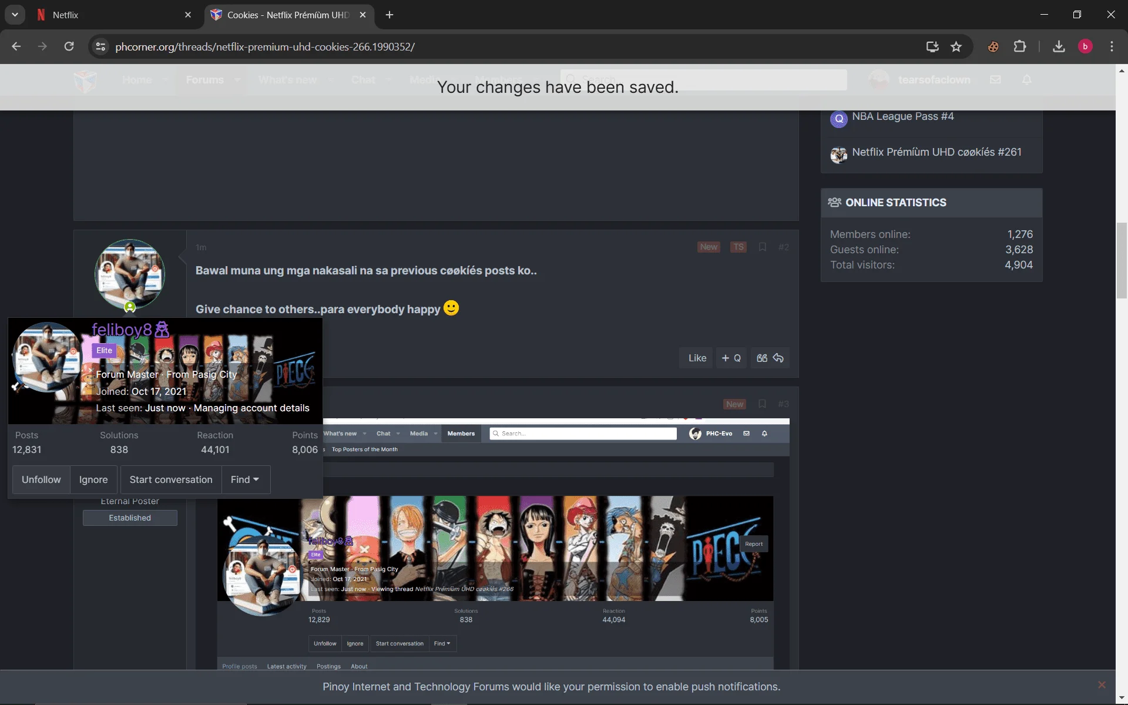Click the feliboy8 avatar in popup card
1128x705 pixels.
[48, 357]
